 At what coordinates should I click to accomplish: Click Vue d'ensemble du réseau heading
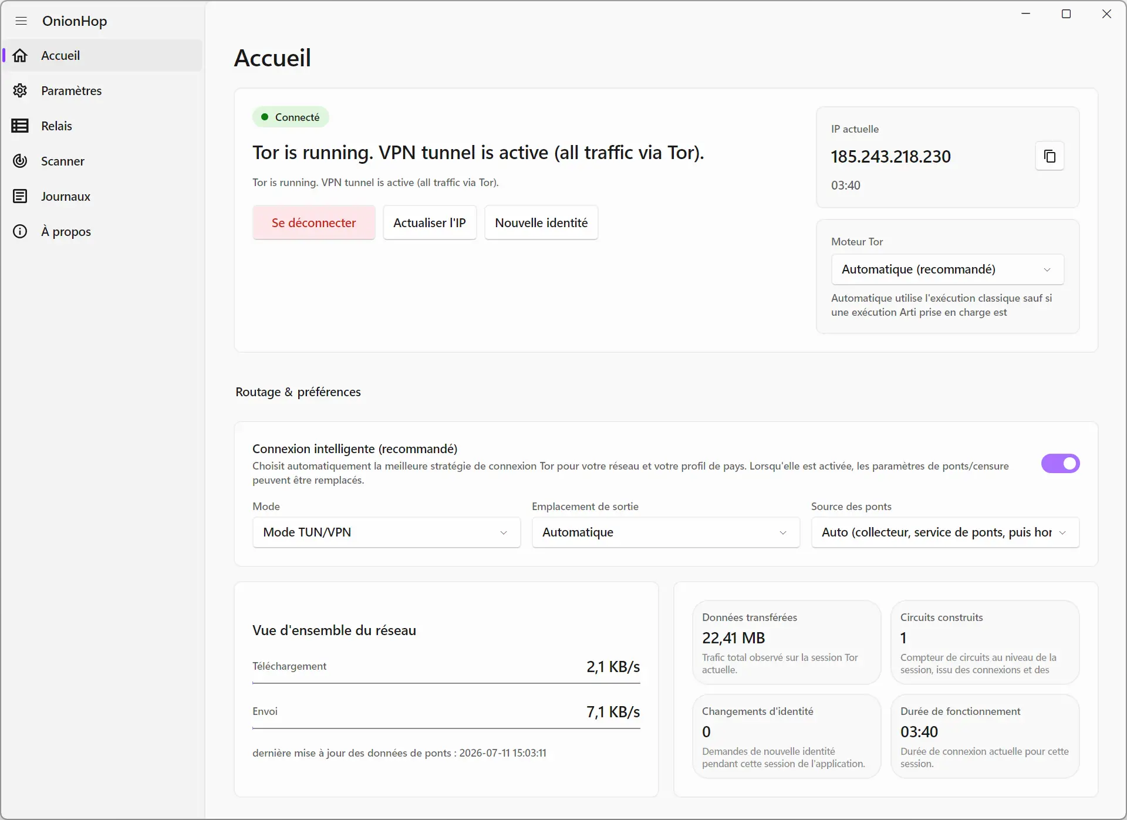pyautogui.click(x=334, y=630)
